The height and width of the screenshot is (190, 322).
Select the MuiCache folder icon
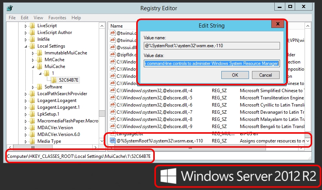[40, 66]
